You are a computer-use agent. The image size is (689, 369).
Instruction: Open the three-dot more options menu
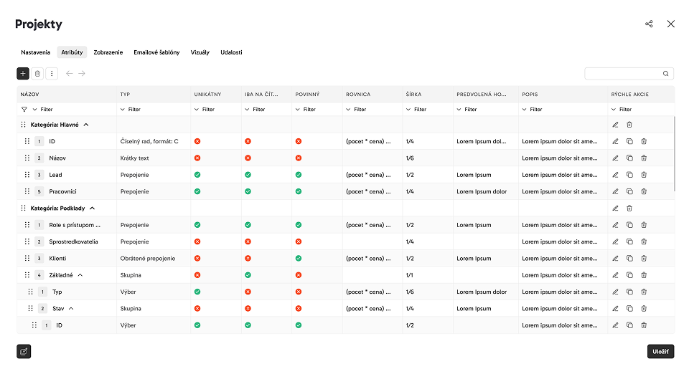(x=52, y=74)
